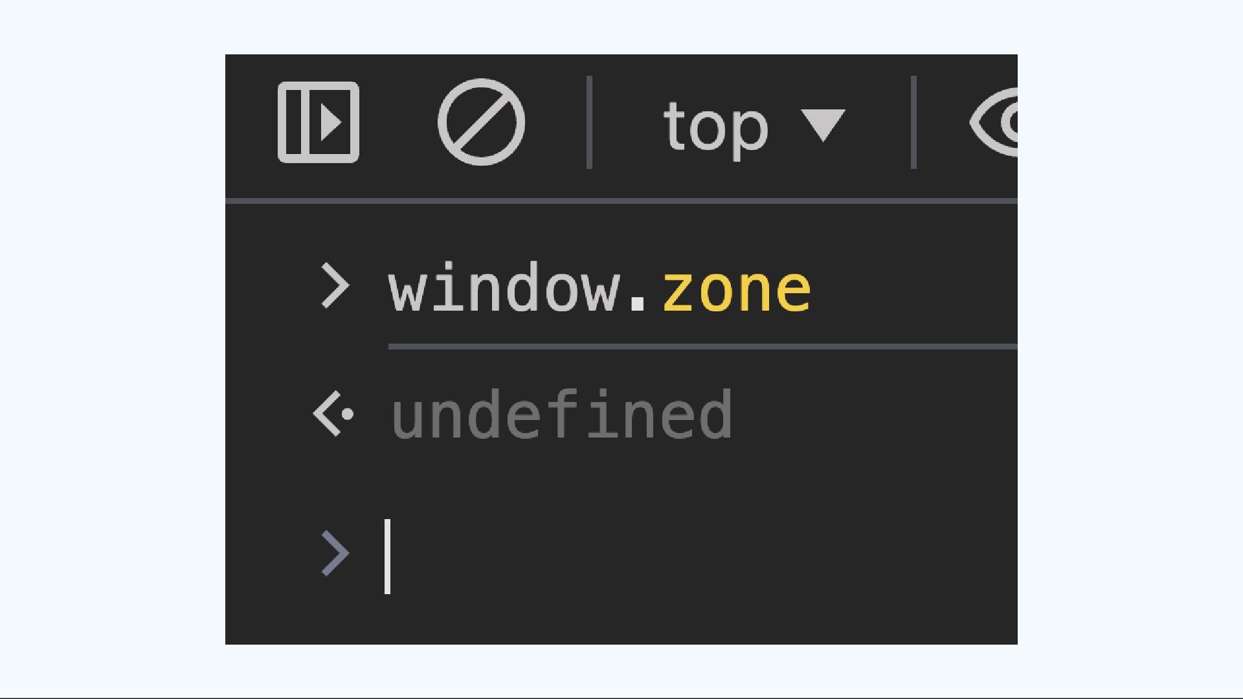Viewport: 1243px width, 699px height.
Task: Select the word 'window' in the command
Action: [x=504, y=288]
